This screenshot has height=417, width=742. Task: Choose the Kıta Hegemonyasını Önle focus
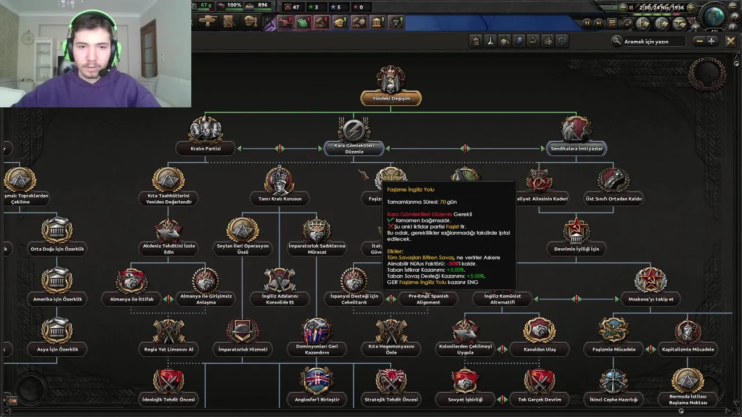tap(391, 338)
